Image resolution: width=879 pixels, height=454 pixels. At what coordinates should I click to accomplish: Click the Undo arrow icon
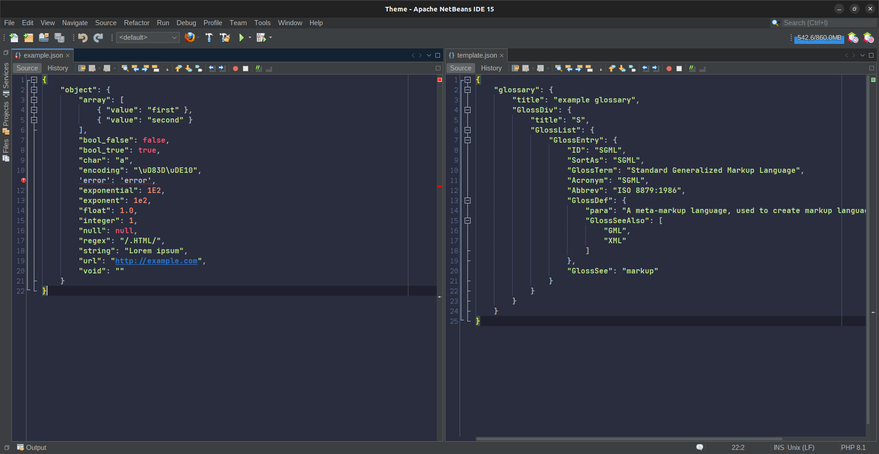83,37
